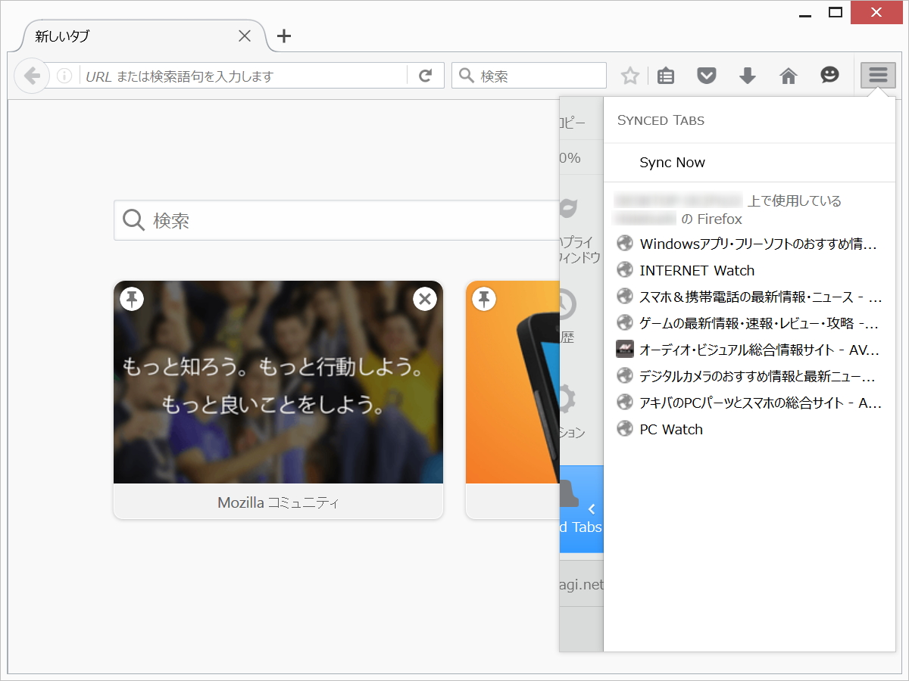Image resolution: width=909 pixels, height=681 pixels.
Task: Open the INTERNET Watch synced tab
Action: coord(697,270)
